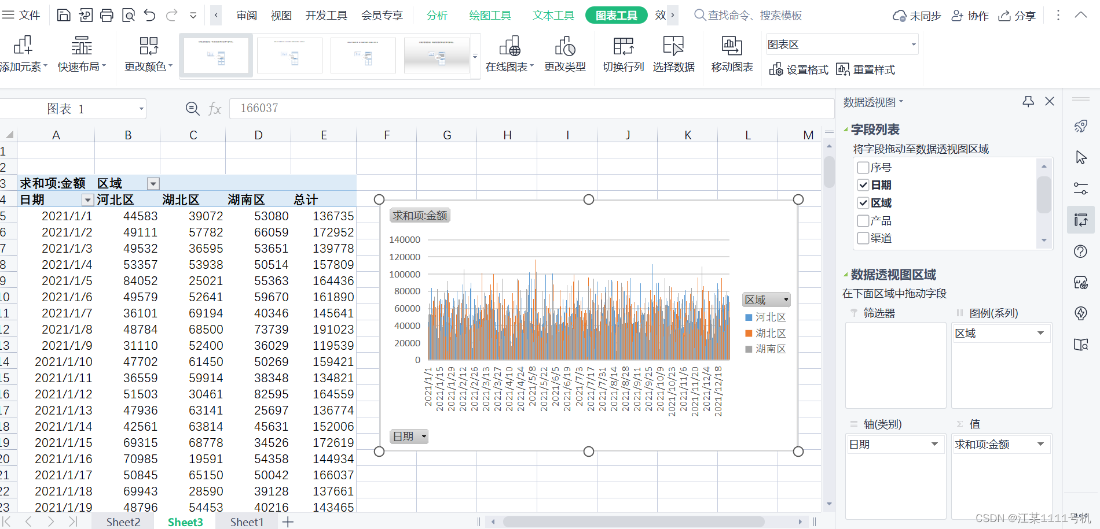Expand the chart styles gallery arrow

click(475, 56)
